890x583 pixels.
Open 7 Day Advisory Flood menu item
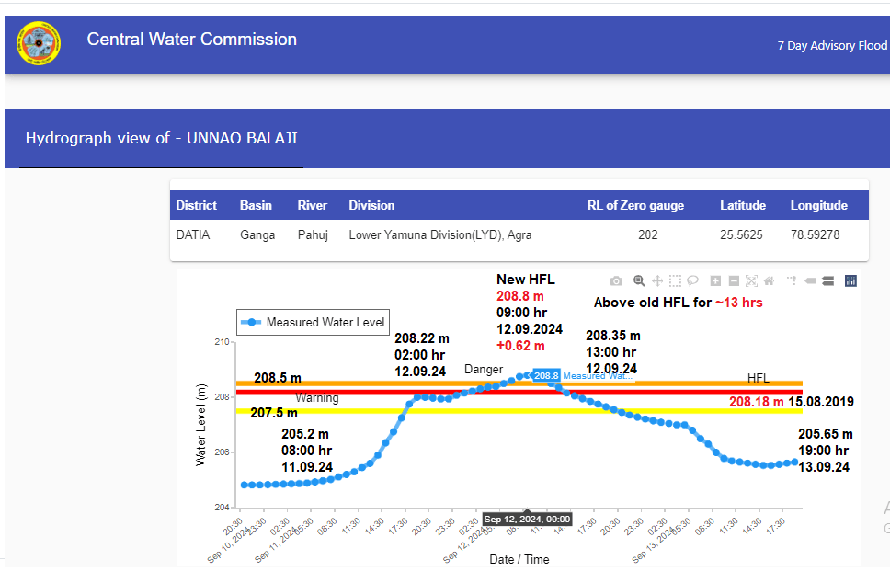[831, 45]
